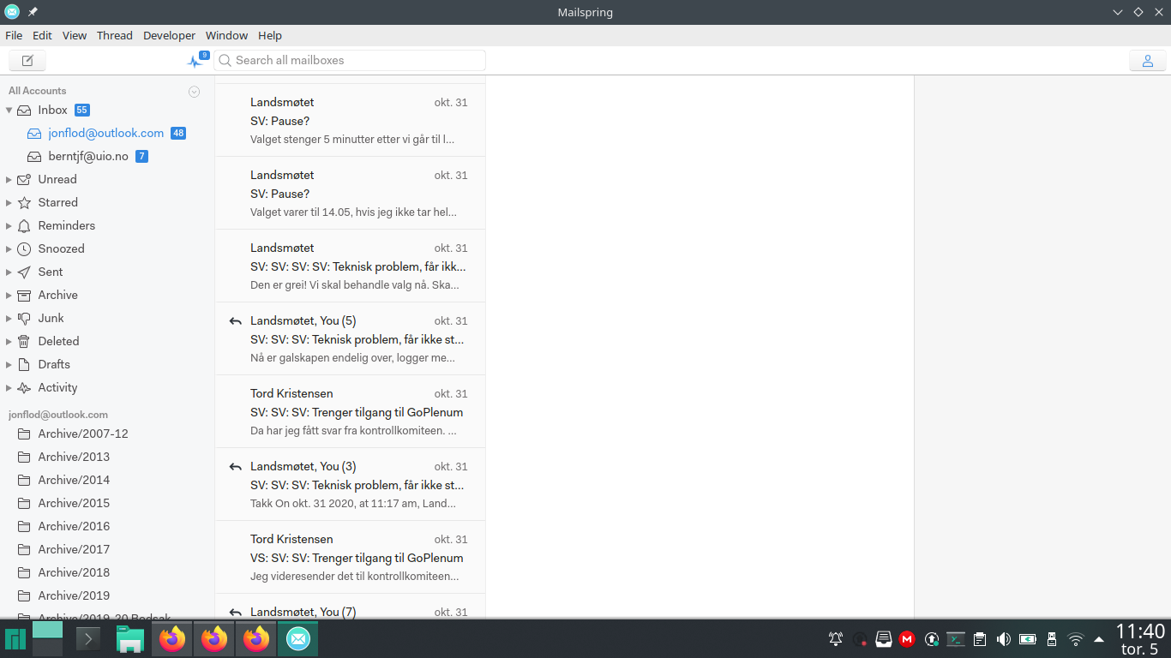The image size is (1171, 658).
Task: Open the Thread menu
Action: [x=115, y=35]
